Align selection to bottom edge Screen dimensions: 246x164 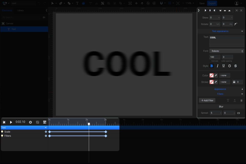[x=229, y=11]
